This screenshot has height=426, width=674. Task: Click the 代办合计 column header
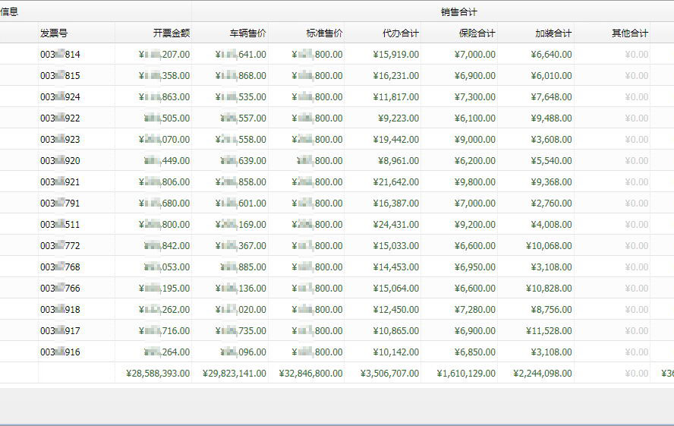pyautogui.click(x=401, y=33)
